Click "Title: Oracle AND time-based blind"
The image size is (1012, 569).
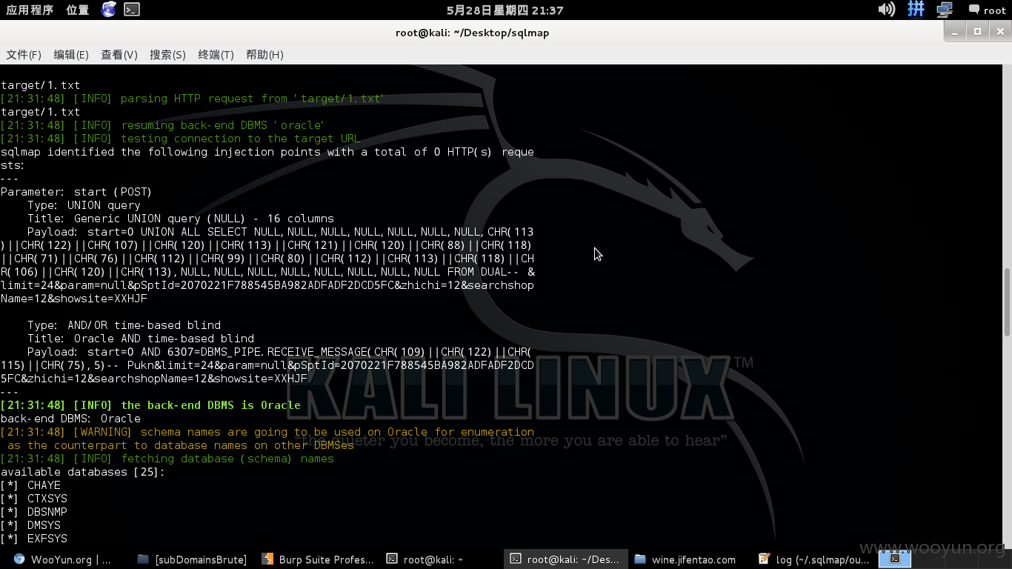(x=141, y=339)
